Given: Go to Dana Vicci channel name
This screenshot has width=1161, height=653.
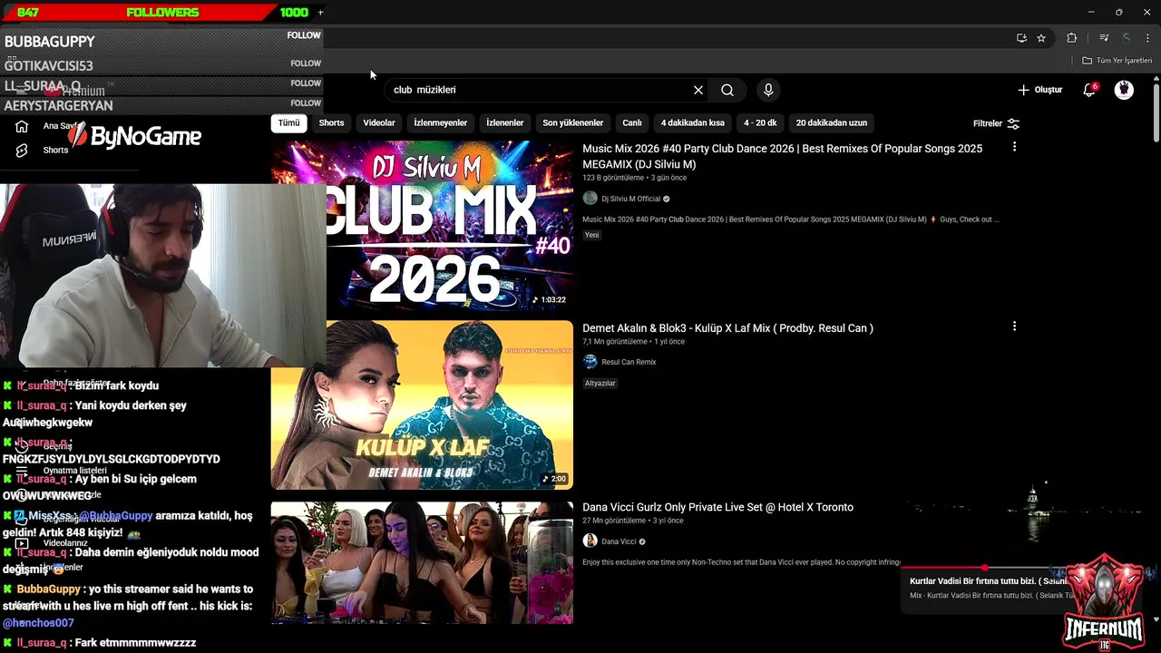Looking at the screenshot, I should pos(619,541).
